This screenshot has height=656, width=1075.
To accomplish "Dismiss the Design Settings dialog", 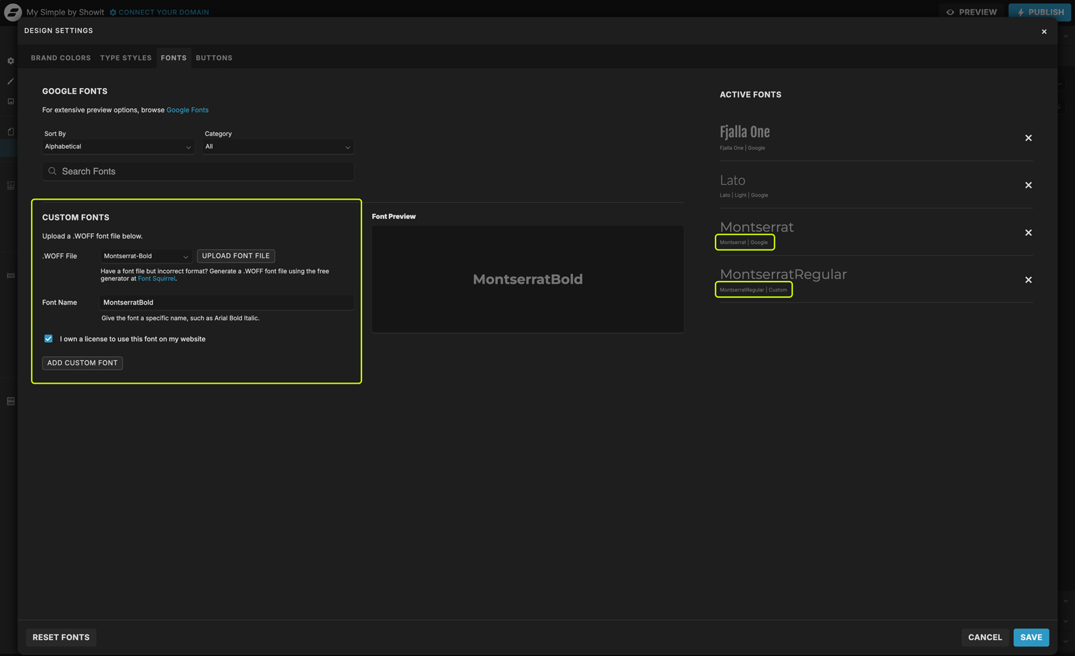I will coord(1044,31).
